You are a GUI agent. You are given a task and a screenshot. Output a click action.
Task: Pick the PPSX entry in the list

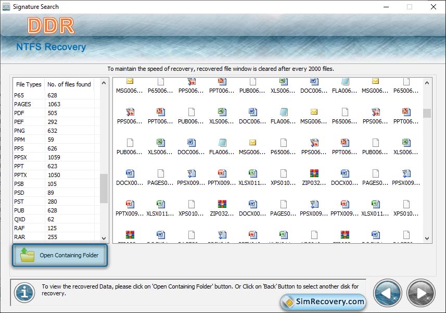(x=57, y=157)
